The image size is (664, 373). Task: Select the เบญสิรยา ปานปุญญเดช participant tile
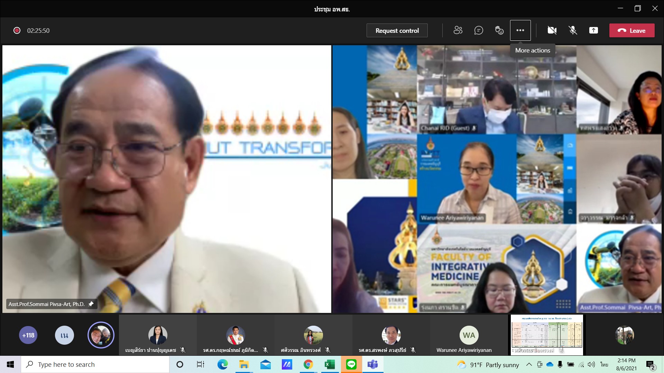(158, 335)
